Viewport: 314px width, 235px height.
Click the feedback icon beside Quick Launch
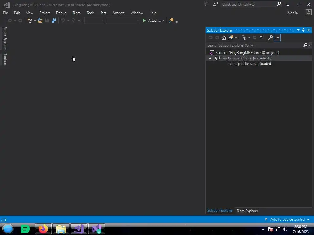point(216,4)
